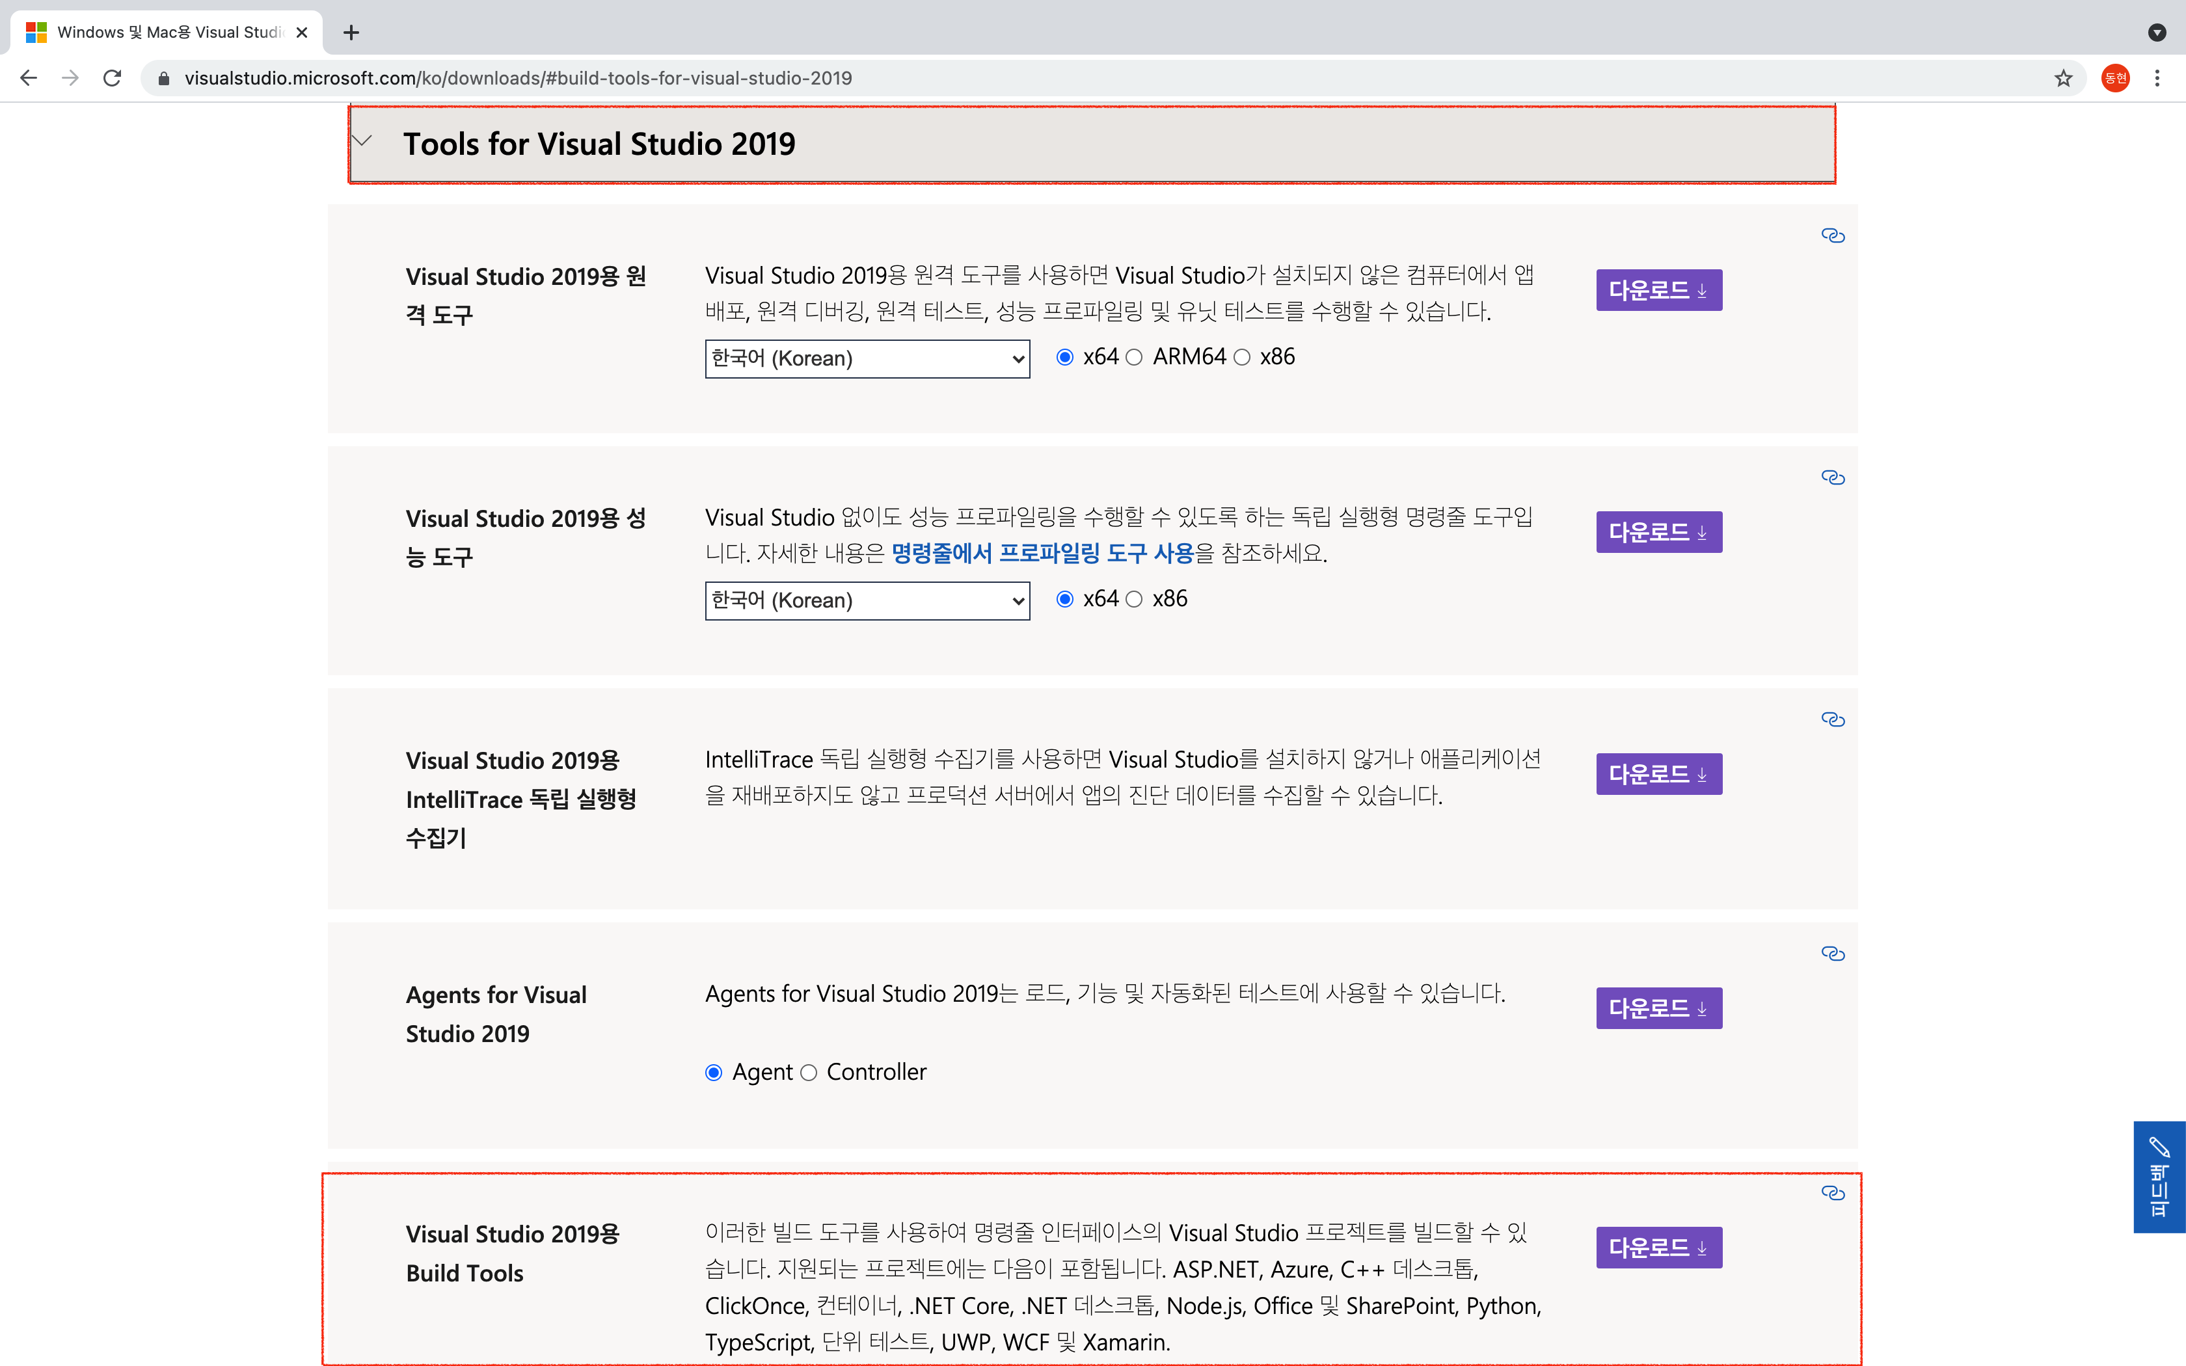The width and height of the screenshot is (2186, 1366).
Task: Choose the Agent radio option
Action: 714,1073
